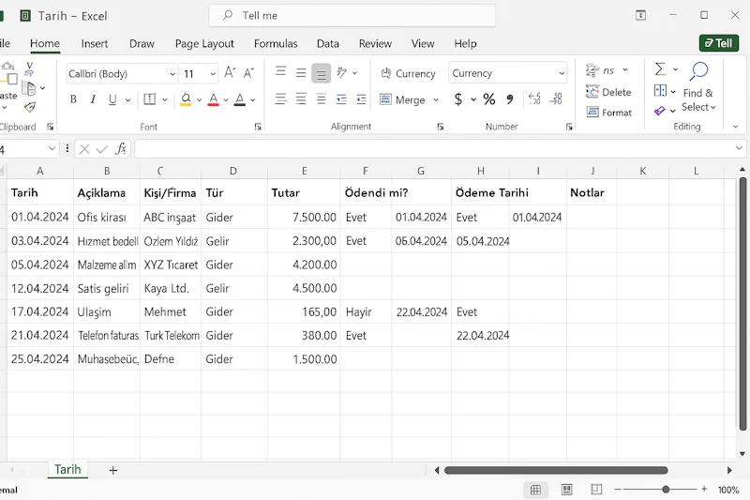Apply percent style to cells
750x500 pixels.
point(489,99)
